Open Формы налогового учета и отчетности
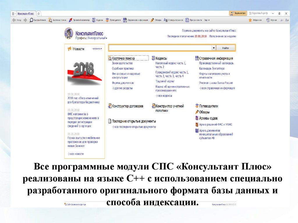This screenshot has height=223, width=298. [214, 76]
